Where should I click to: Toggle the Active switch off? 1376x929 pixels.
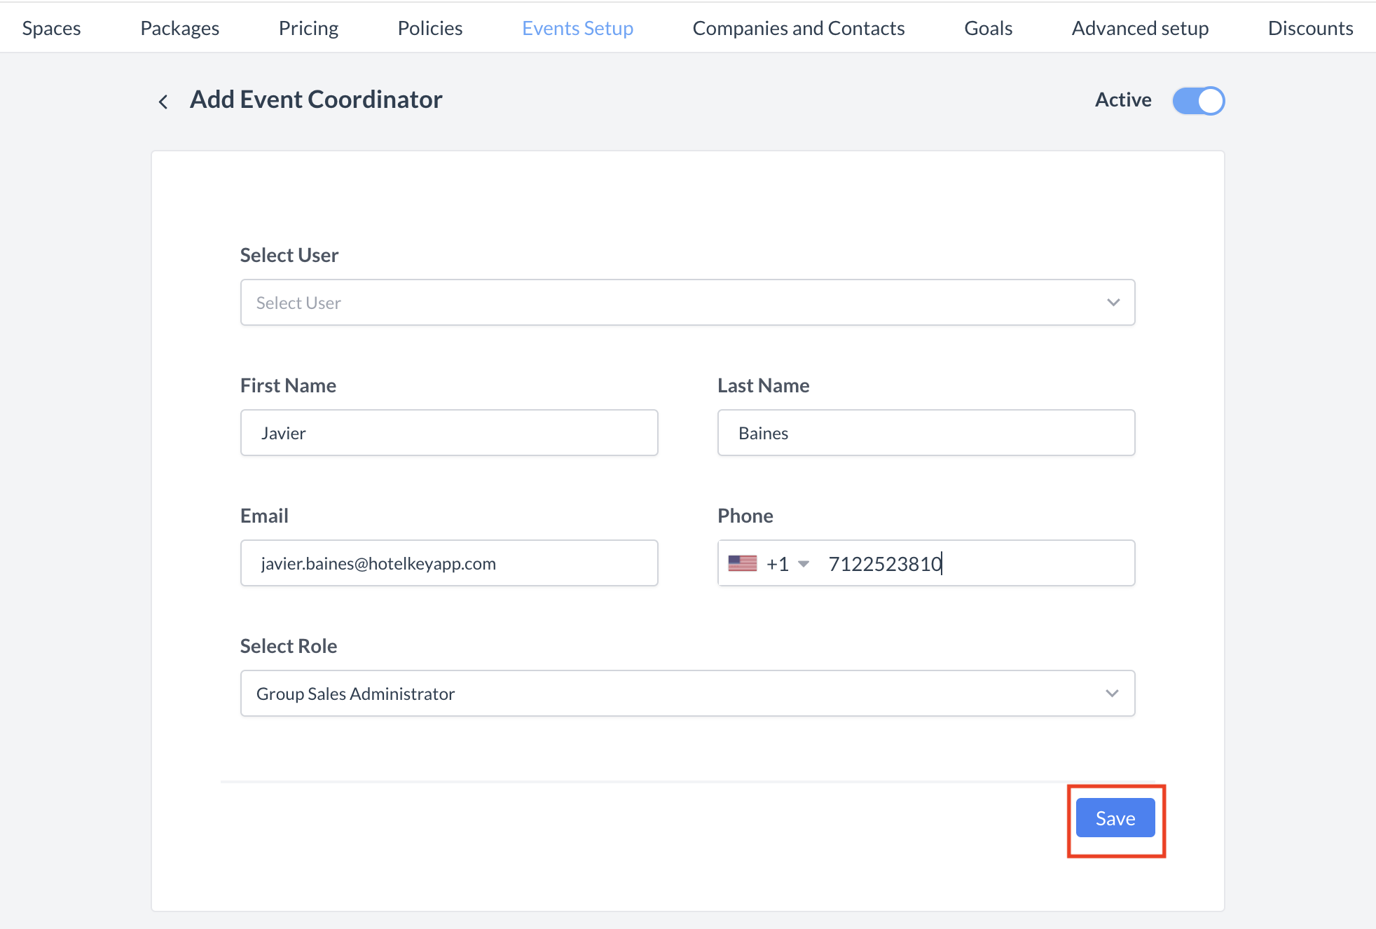(1198, 100)
